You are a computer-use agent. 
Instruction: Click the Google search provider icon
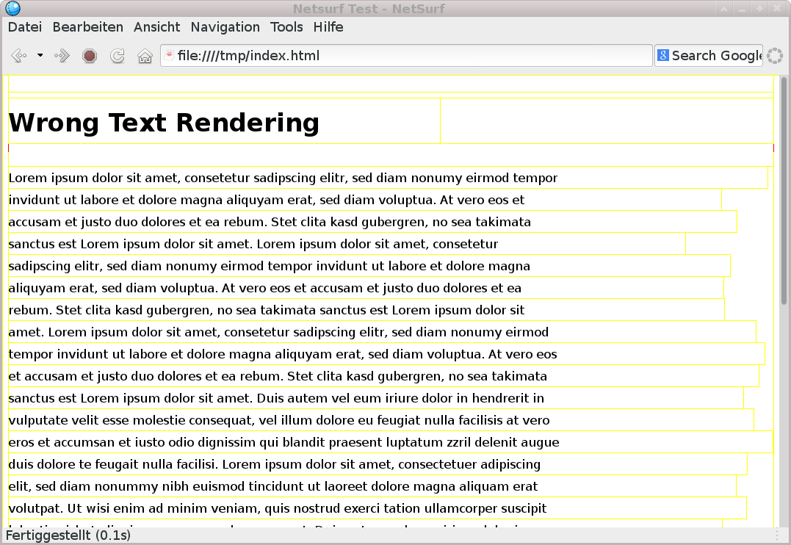[663, 56]
